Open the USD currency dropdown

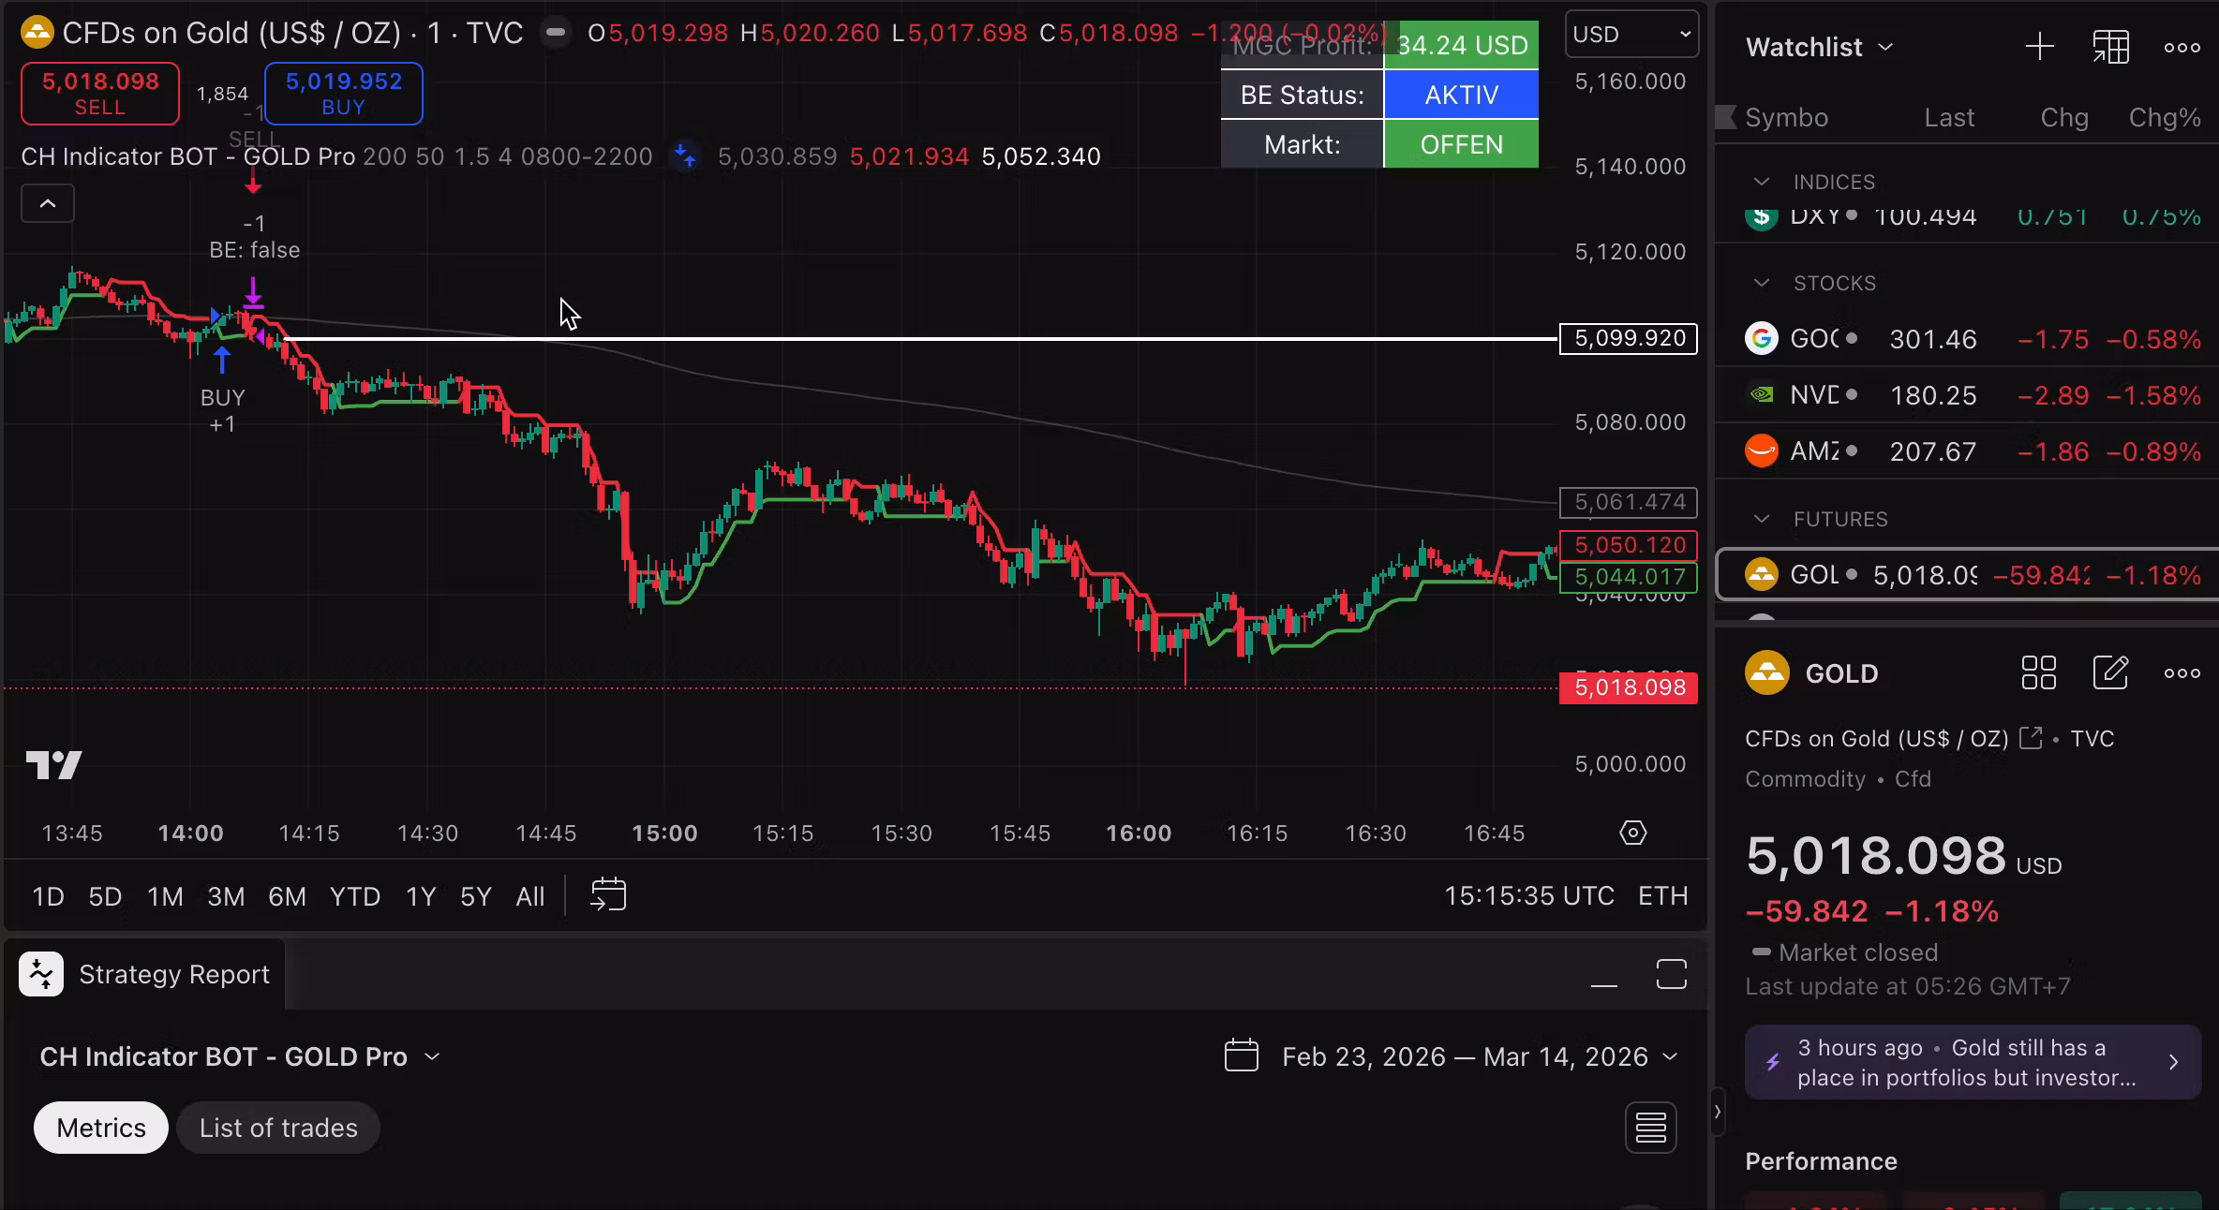(1631, 34)
